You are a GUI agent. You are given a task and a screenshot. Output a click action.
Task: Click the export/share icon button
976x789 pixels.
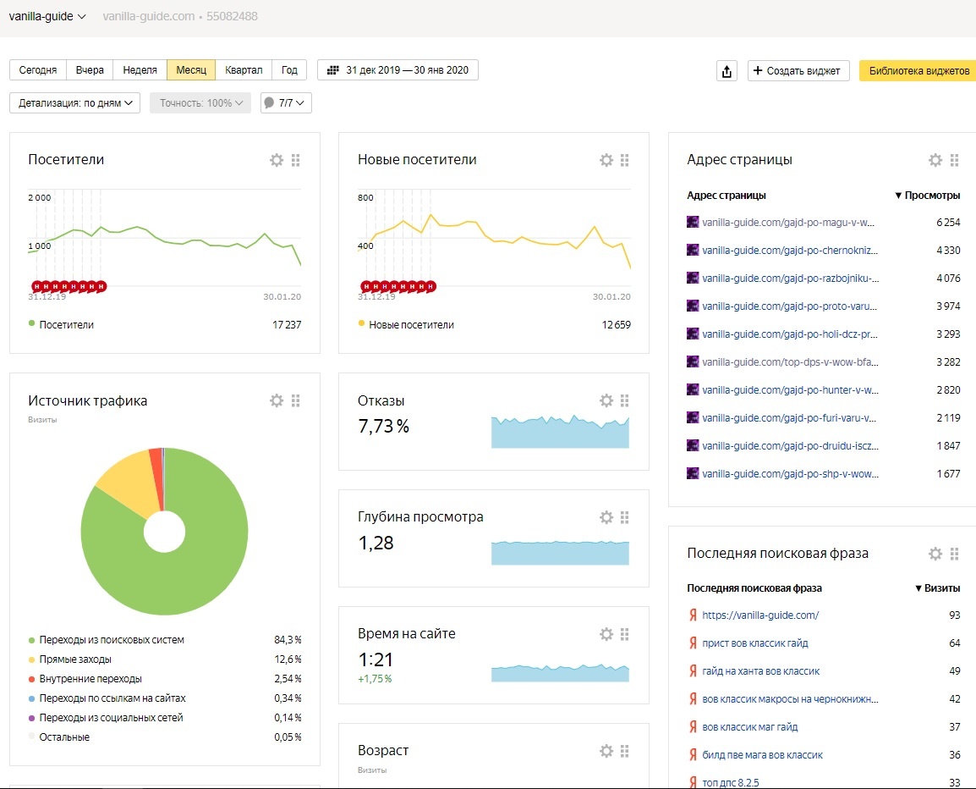[x=727, y=71]
